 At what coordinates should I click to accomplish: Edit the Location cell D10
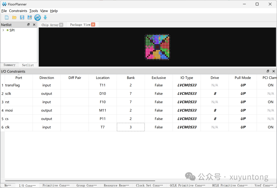pyautogui.click(x=103, y=93)
